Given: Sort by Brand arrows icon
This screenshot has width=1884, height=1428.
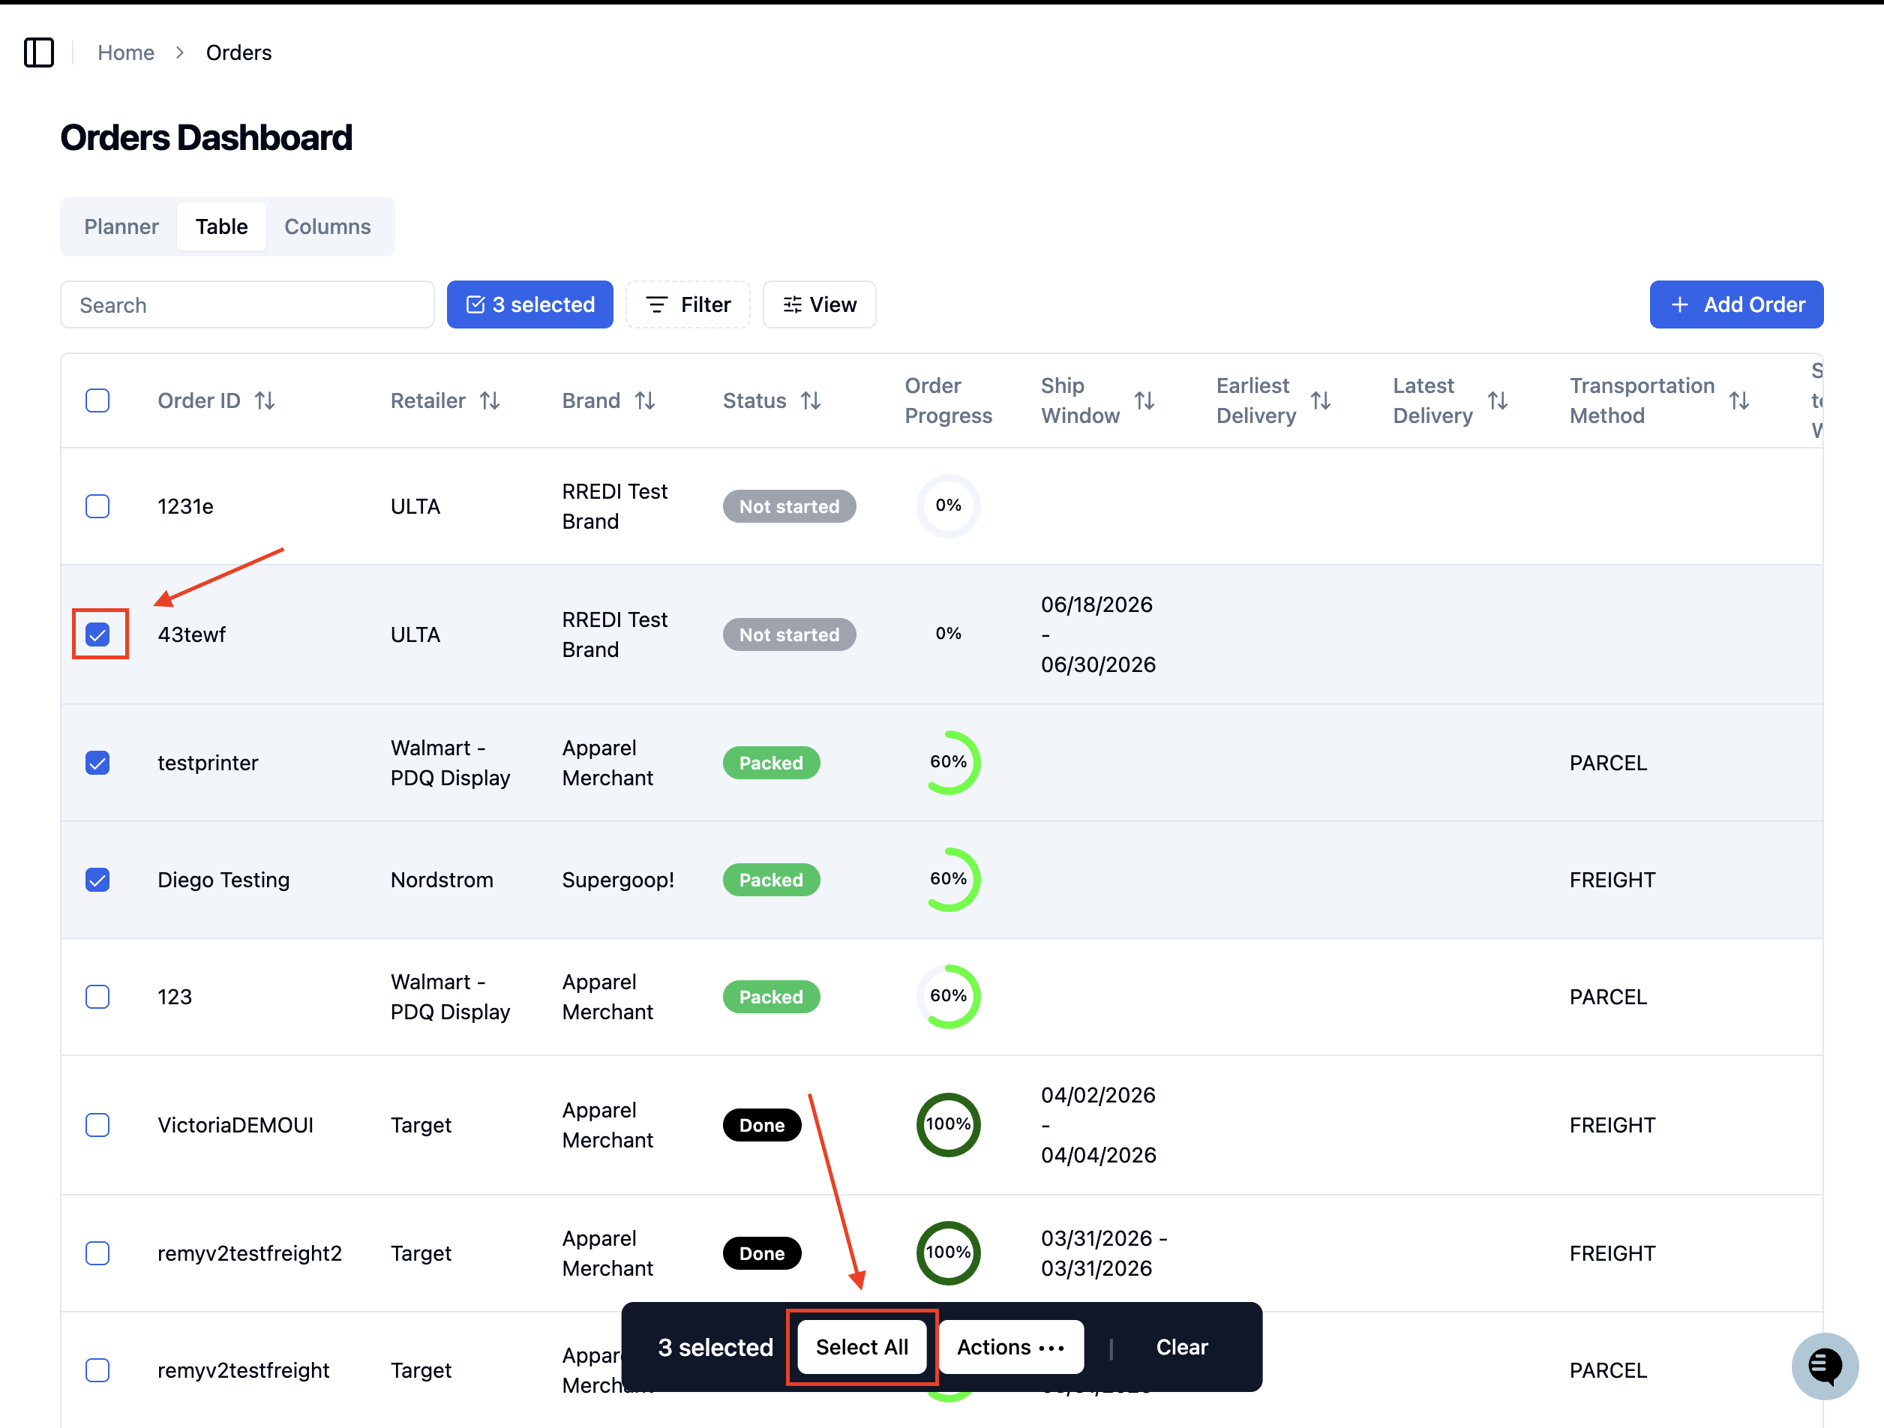Looking at the screenshot, I should click(x=645, y=400).
